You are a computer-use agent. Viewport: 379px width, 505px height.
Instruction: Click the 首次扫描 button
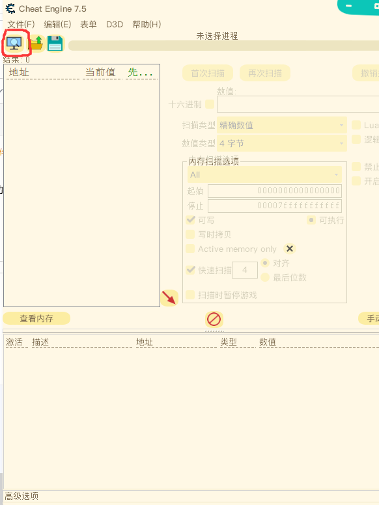tap(208, 73)
